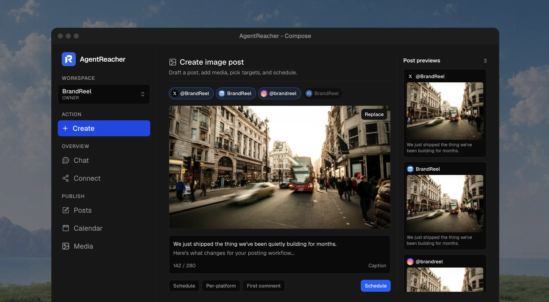Expand the First comment option

(264, 286)
